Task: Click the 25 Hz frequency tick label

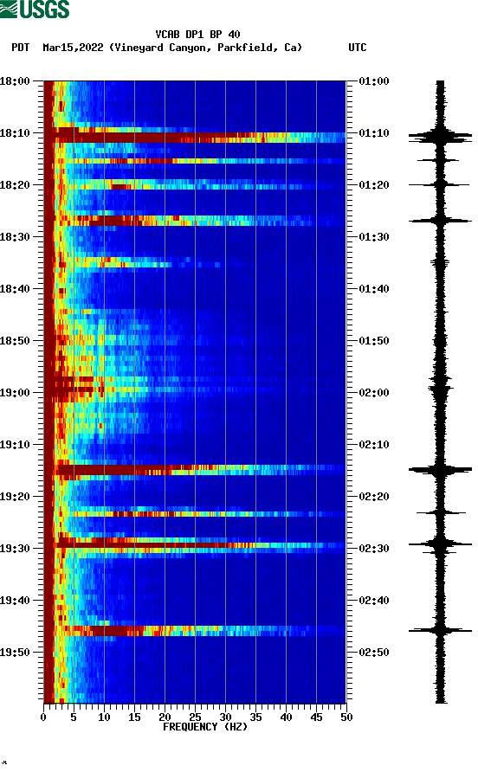Action: [195, 717]
